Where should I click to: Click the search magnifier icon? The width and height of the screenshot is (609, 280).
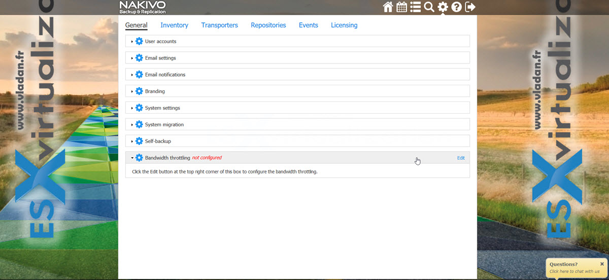tap(429, 7)
